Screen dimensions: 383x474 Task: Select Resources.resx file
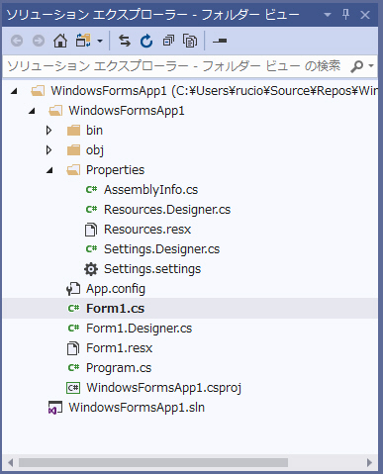[147, 230]
